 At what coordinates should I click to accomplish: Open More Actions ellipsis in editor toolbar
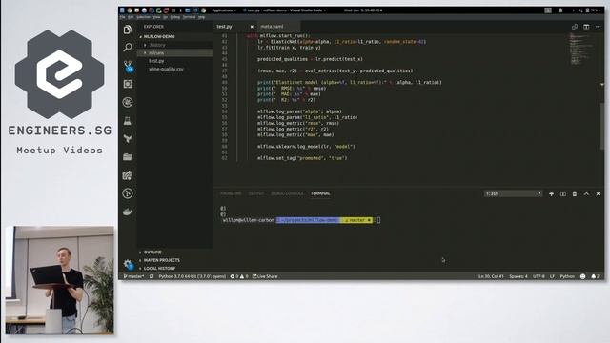click(x=598, y=27)
